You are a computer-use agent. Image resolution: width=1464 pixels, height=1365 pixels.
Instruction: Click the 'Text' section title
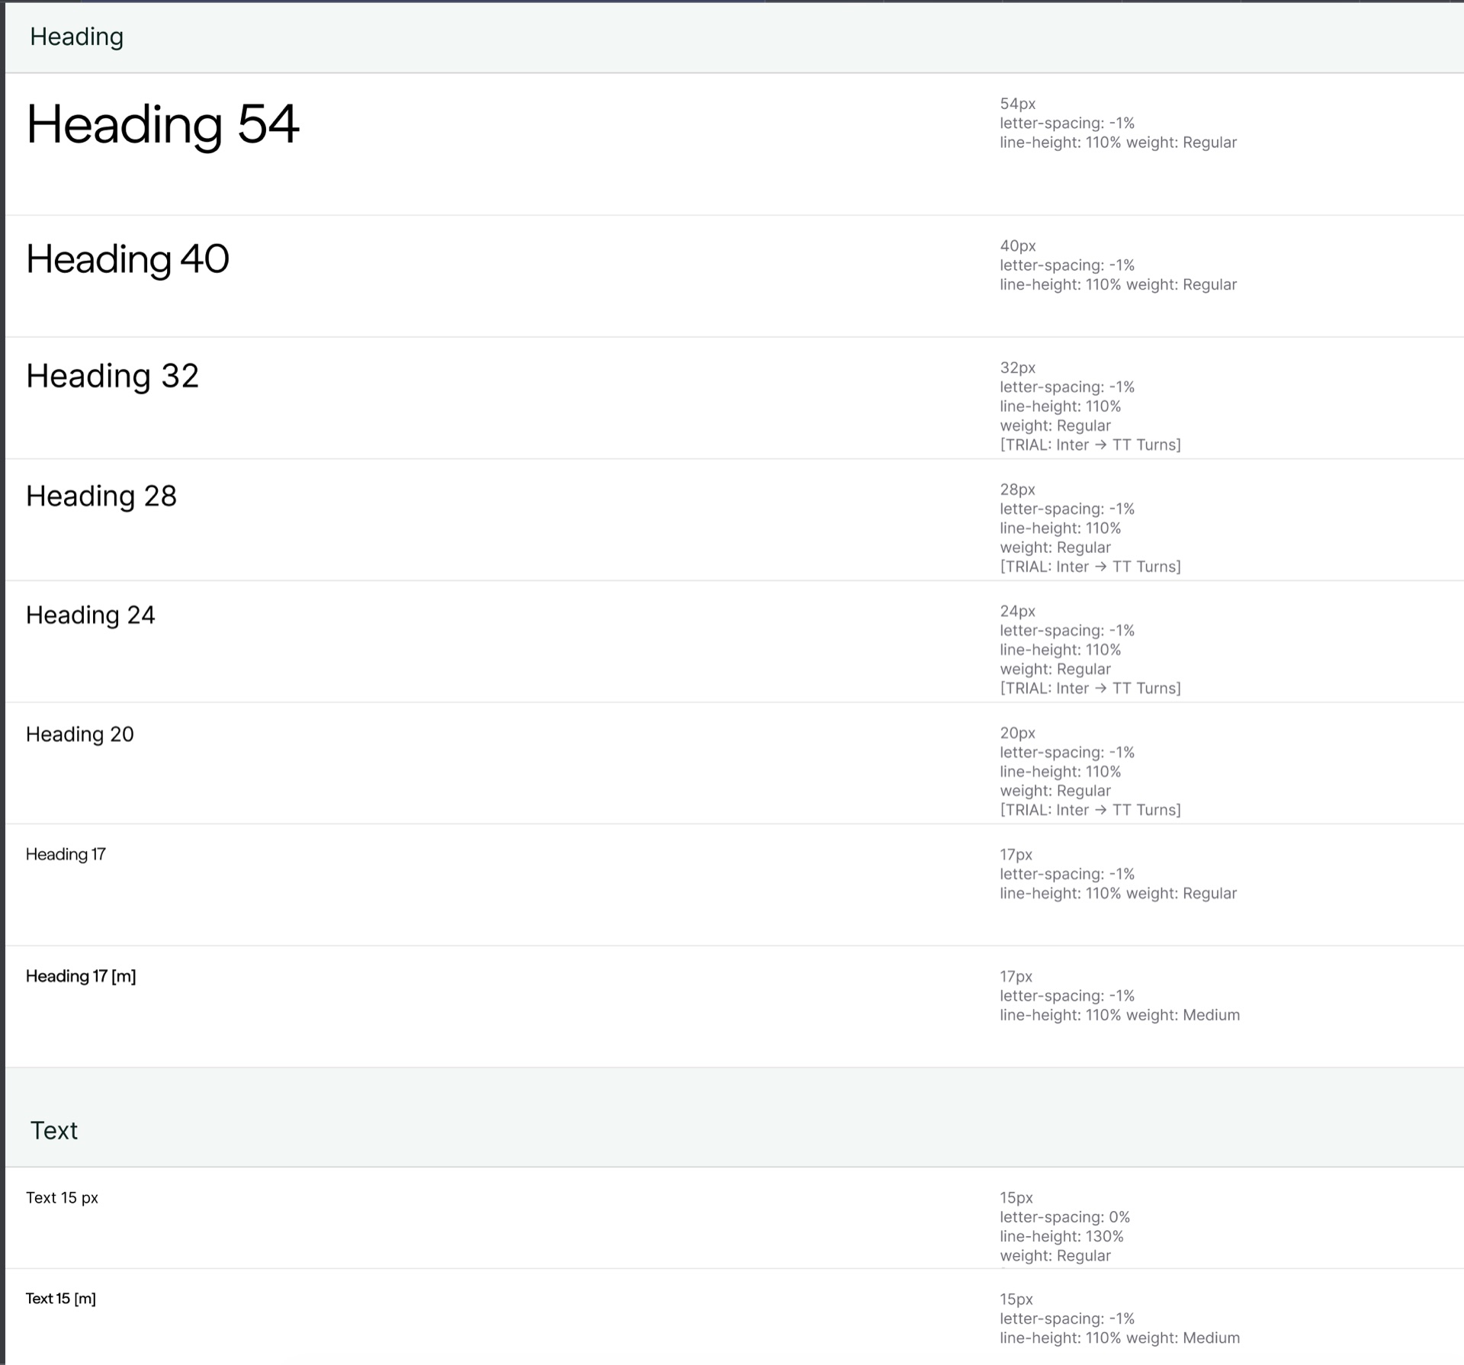click(53, 1130)
